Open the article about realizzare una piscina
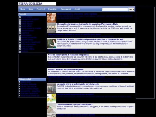This screenshot has width=156, height=117. (x=68, y=55)
